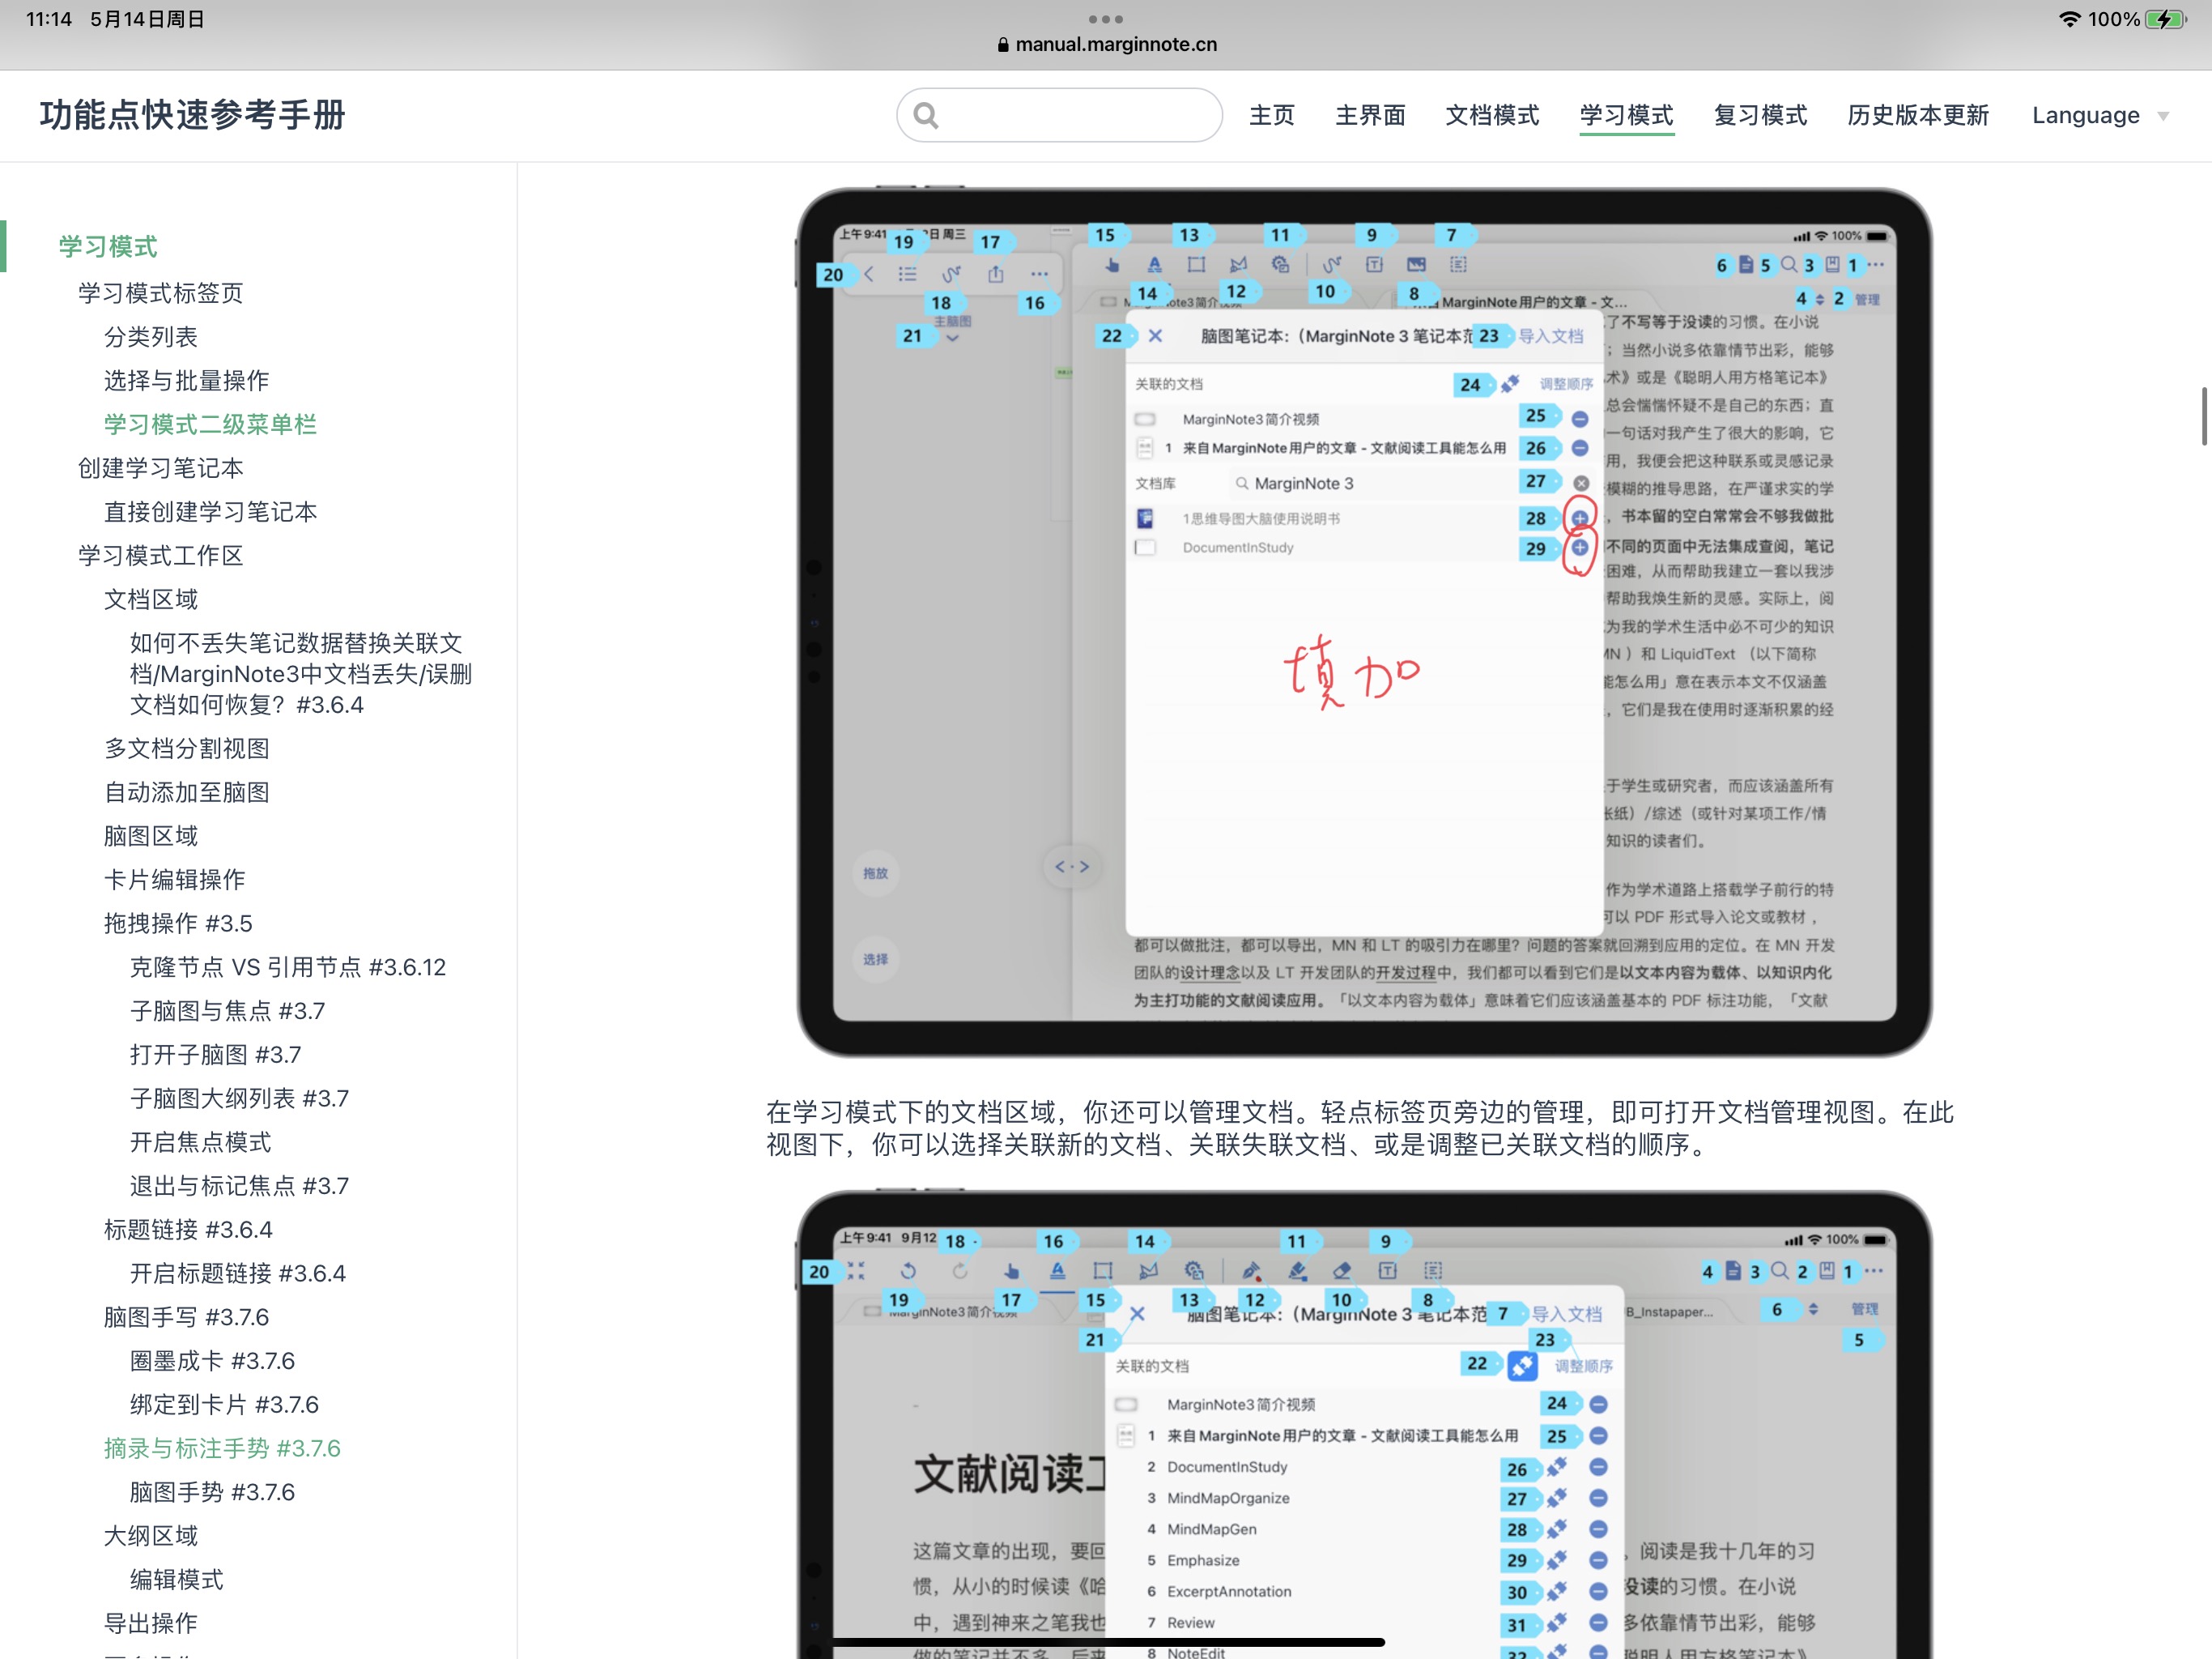Image resolution: width=2212 pixels, height=1659 pixels.
Task: Go to 子脑图与焦点 #3.7
Action: [x=227, y=1011]
